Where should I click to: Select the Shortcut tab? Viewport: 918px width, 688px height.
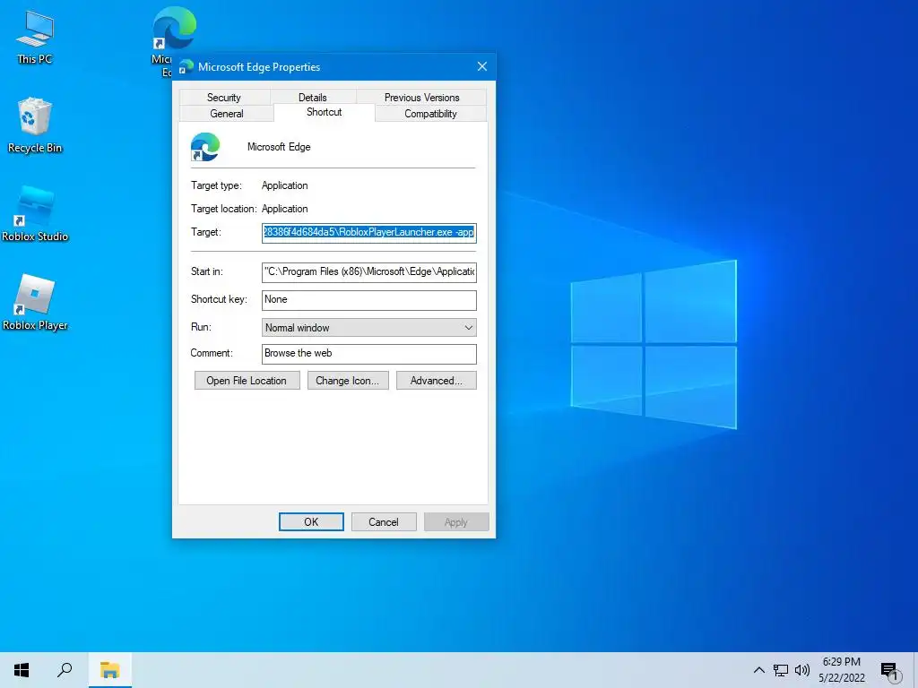[325, 112]
